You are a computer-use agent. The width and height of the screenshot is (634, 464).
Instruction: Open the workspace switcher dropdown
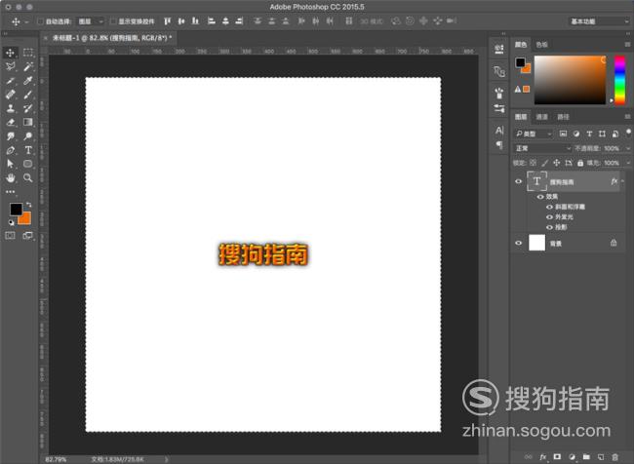[599, 21]
